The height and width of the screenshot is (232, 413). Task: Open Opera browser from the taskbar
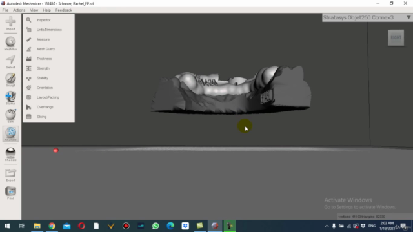pos(81,226)
